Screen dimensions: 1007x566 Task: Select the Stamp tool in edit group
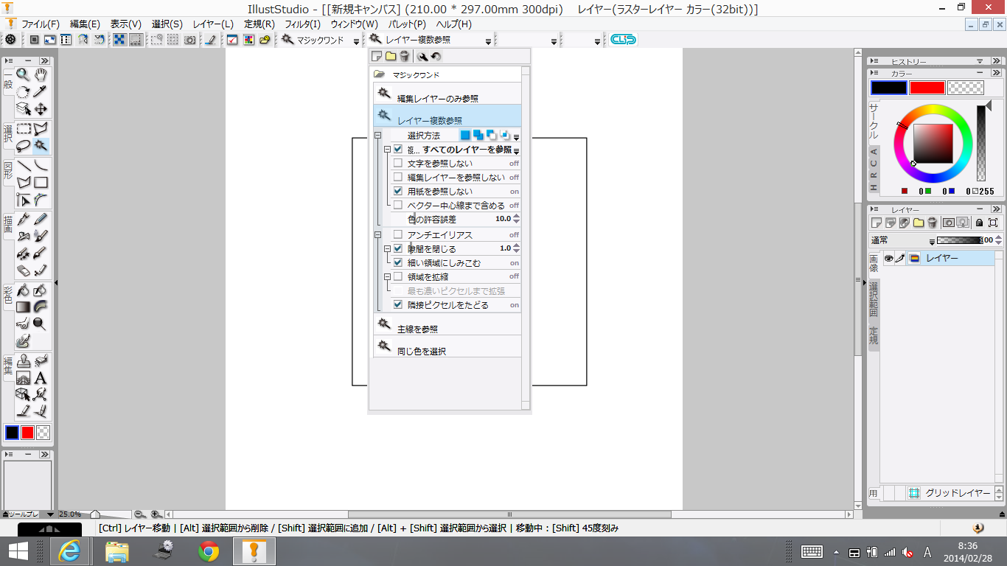tap(24, 361)
